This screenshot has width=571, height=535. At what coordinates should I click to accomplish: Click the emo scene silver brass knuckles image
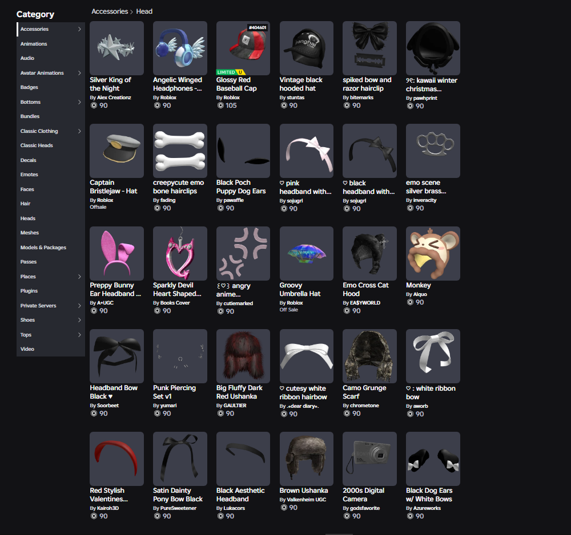433,151
